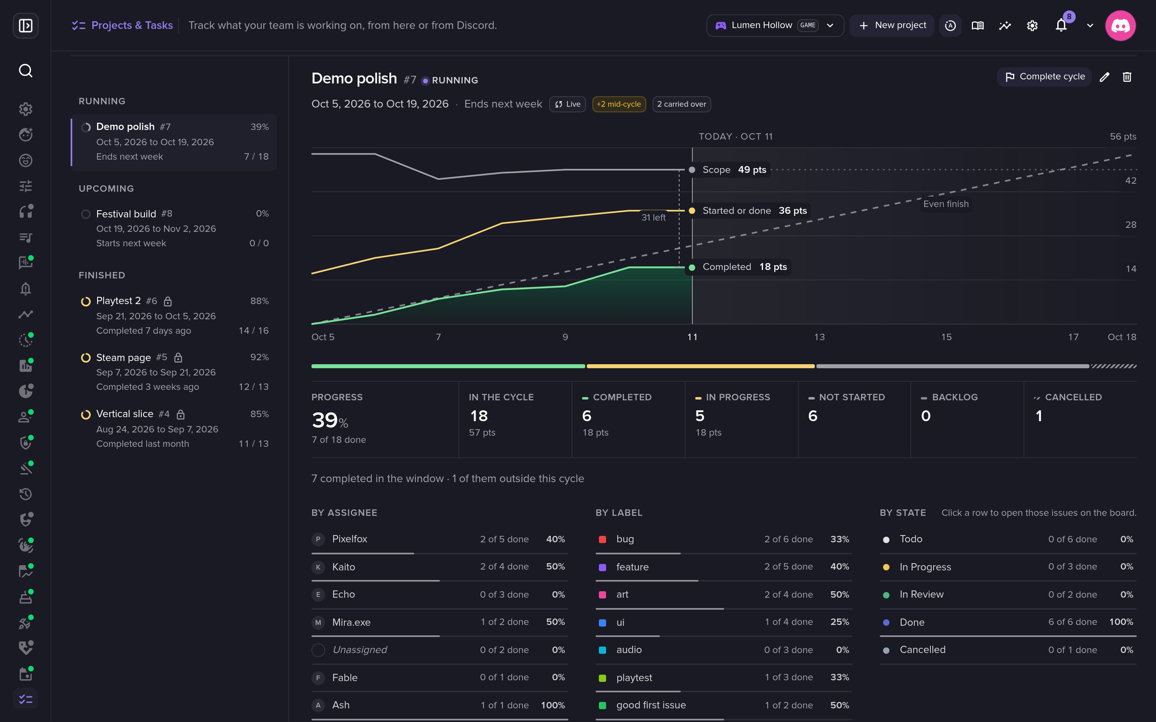Image resolution: width=1156 pixels, height=722 pixels.
Task: Open the search magnifier in sidebar
Action: point(25,71)
